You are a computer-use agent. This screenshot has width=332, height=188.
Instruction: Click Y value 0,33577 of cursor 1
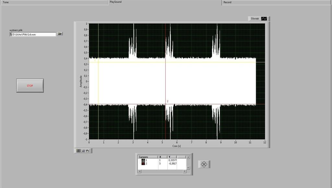click(172, 160)
